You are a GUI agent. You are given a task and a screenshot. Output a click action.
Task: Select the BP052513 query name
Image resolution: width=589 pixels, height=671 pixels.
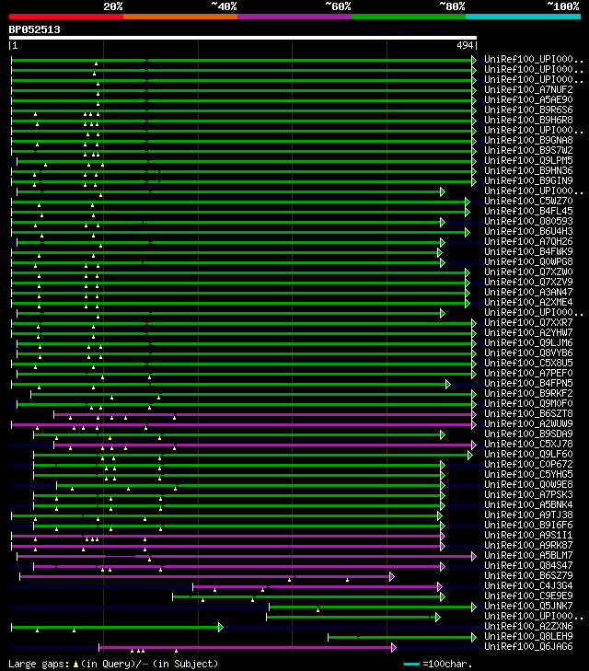pos(35,30)
